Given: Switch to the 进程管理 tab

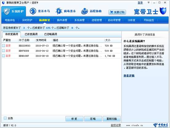Looking at the screenshot, I should 97,20.
